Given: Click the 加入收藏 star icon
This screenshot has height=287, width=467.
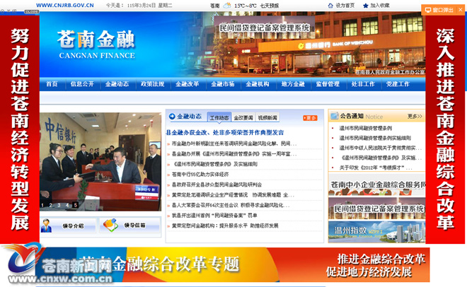Looking at the screenshot, I should 366,6.
